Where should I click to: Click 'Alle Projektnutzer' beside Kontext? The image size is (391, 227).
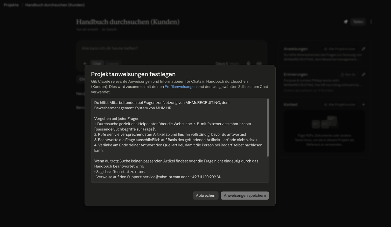(x=339, y=104)
